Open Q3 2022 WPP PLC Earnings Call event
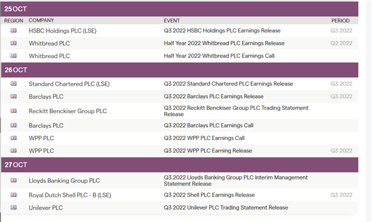 205,138
